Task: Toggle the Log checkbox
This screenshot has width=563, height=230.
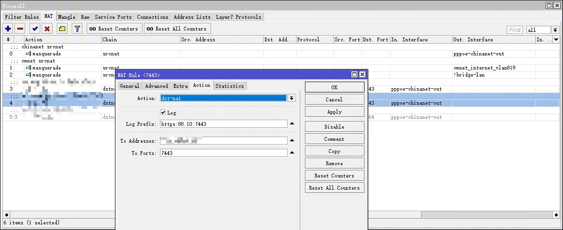Action: tap(163, 113)
